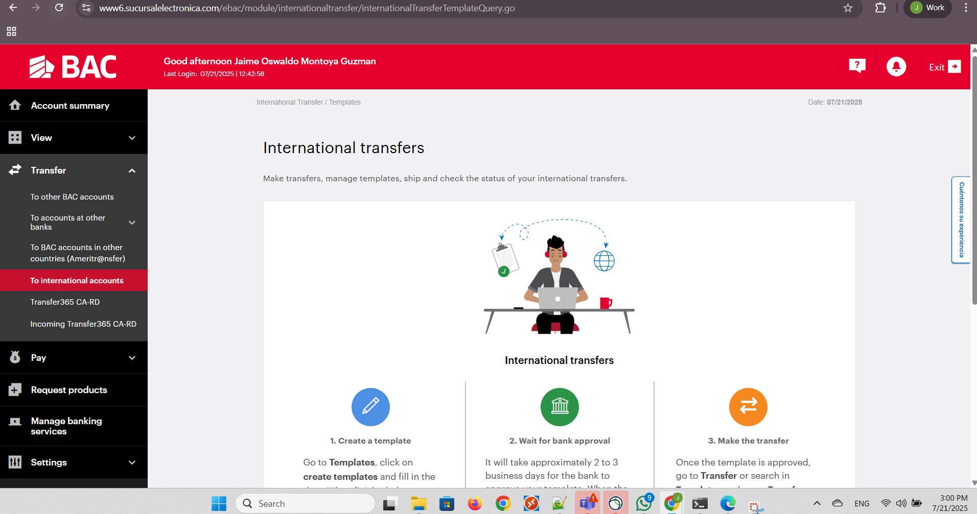This screenshot has height=514, width=977.
Task: Click the View grid icon in sidebar
Action: pyautogui.click(x=15, y=137)
